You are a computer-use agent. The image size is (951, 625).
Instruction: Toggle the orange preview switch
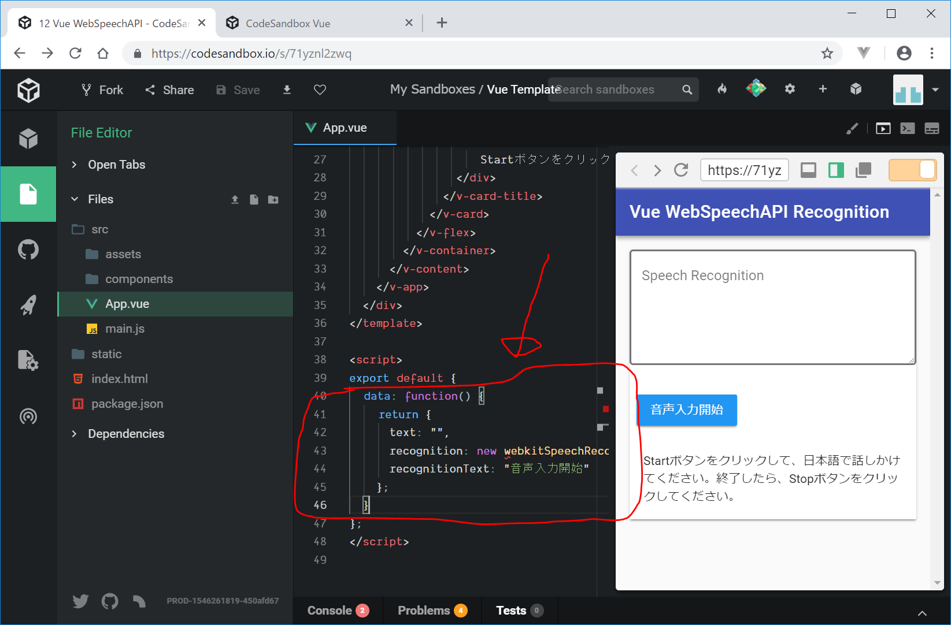click(912, 170)
